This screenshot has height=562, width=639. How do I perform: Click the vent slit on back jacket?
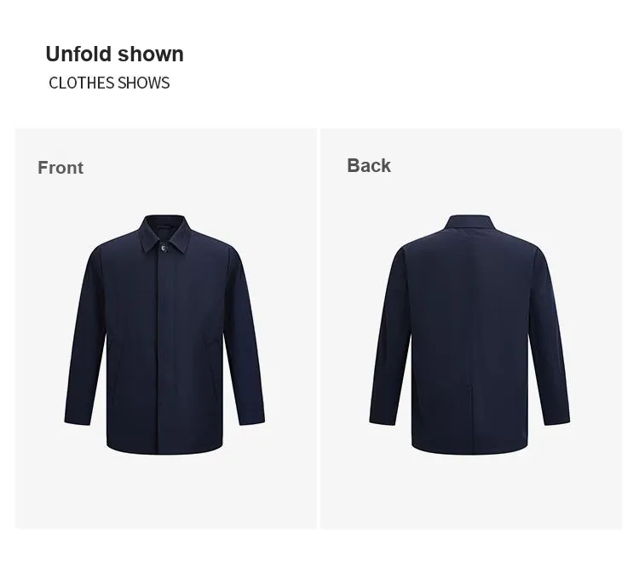click(x=471, y=417)
